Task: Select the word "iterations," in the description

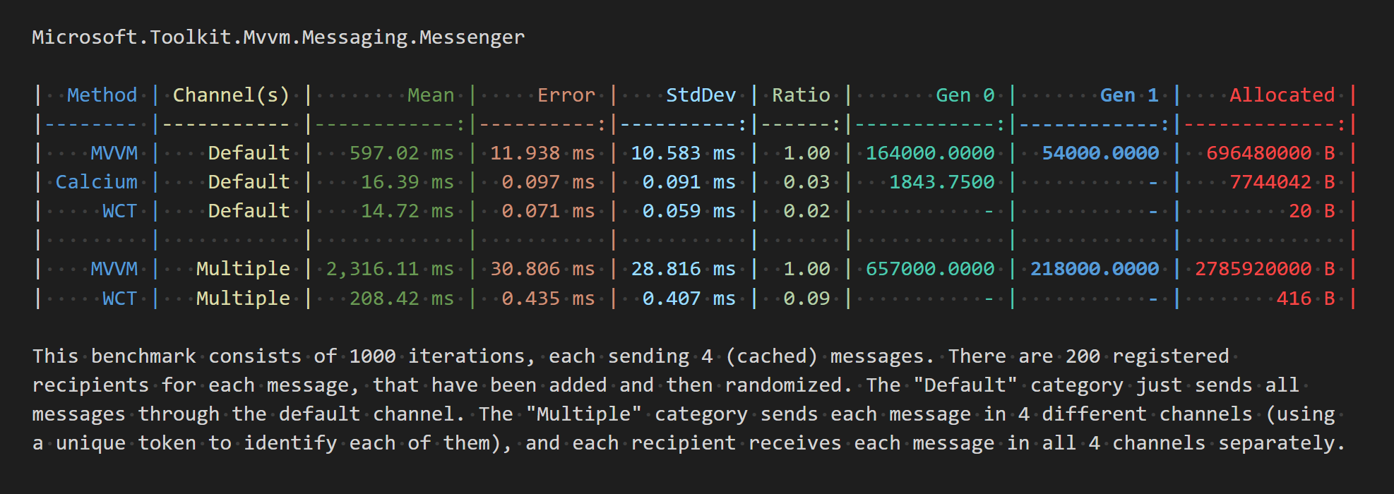Action: [472, 356]
